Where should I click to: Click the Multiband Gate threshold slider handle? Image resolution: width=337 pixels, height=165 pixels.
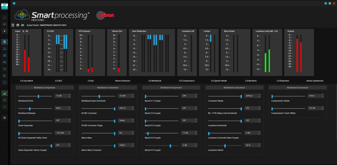[99, 96]
